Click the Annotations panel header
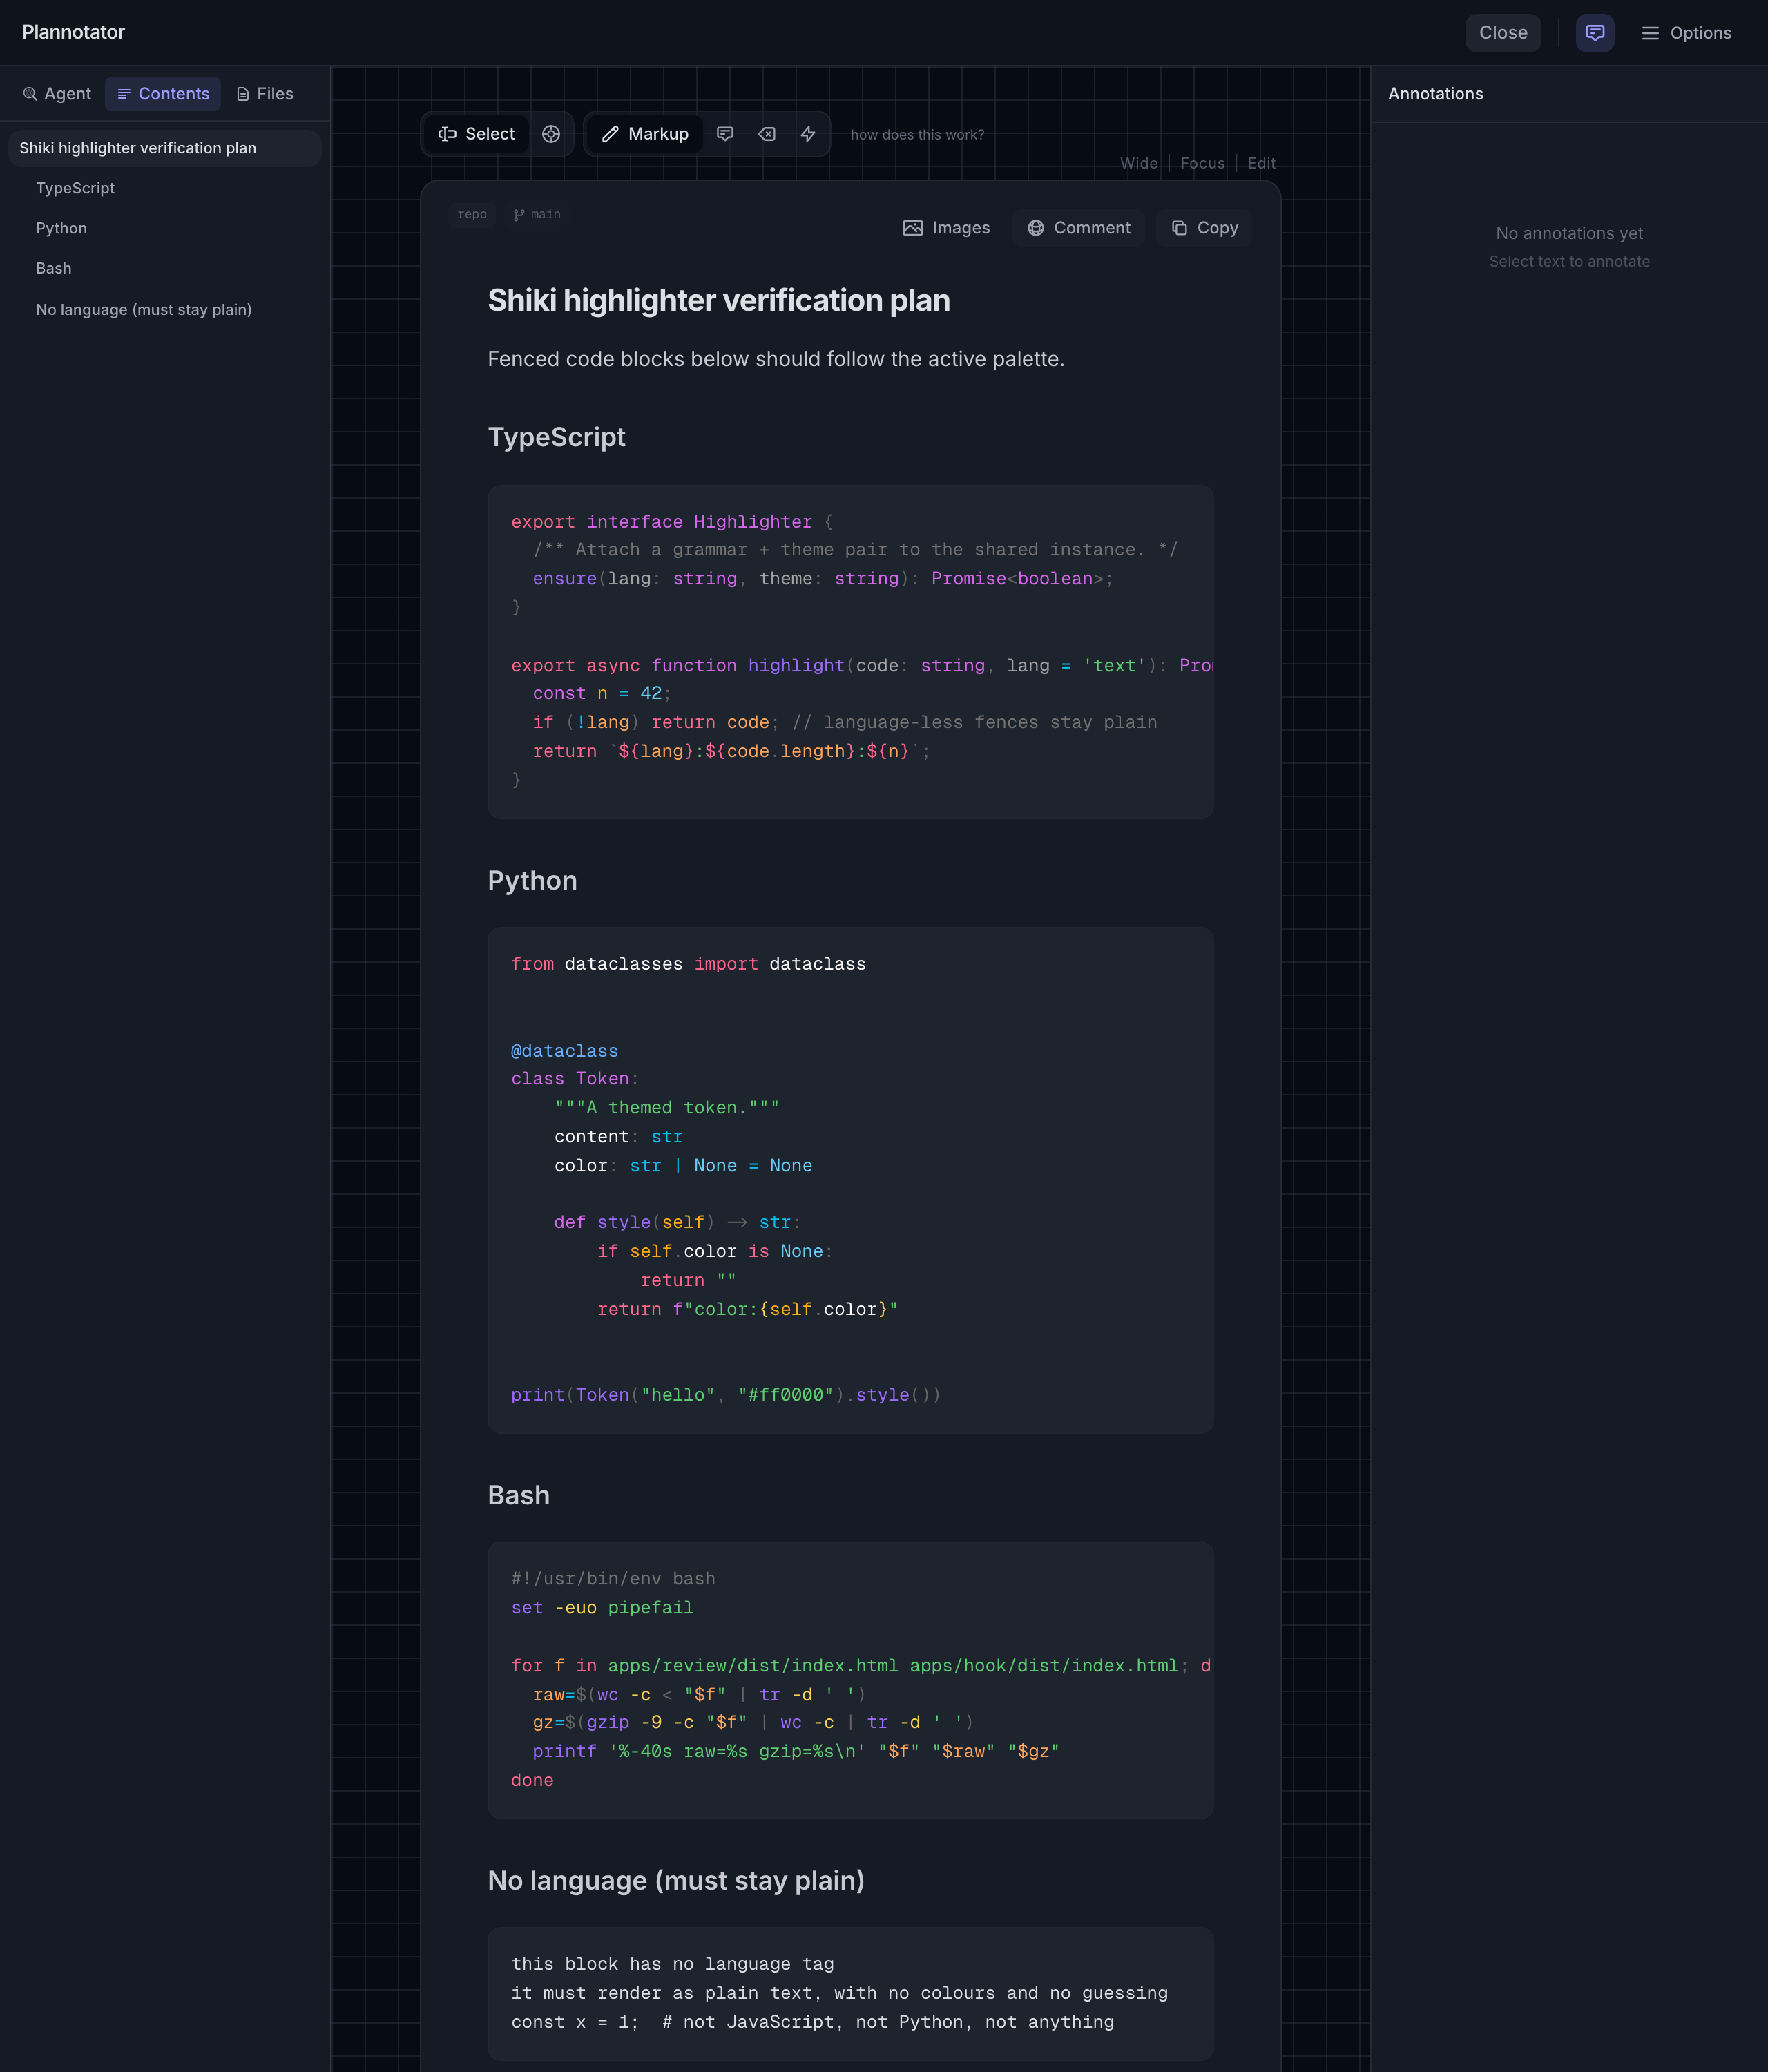This screenshot has width=1768, height=2072. [1435, 94]
